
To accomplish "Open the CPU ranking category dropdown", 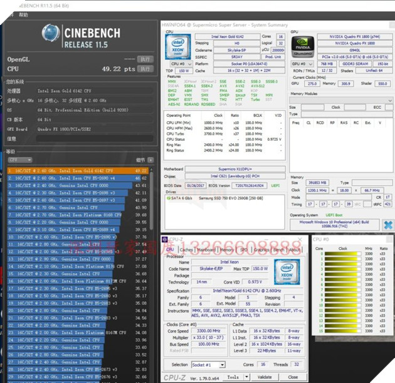I will coord(20,160).
